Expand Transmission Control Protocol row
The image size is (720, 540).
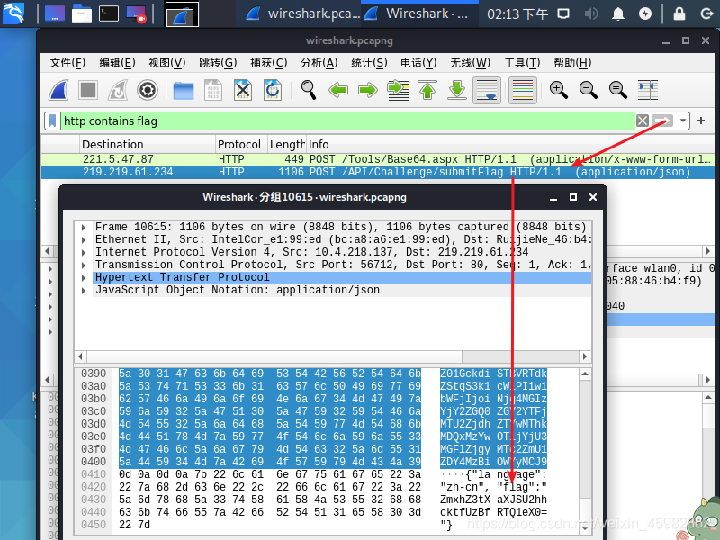click(84, 265)
